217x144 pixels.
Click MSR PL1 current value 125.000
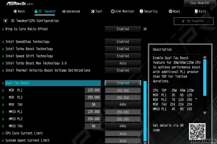coord(93,90)
